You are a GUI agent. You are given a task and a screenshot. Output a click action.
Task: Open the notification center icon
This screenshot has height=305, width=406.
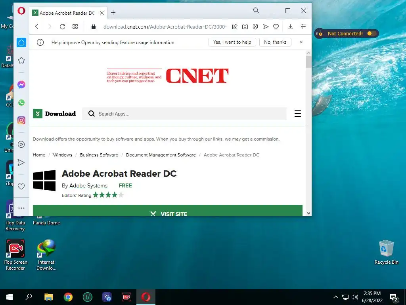coord(394,298)
